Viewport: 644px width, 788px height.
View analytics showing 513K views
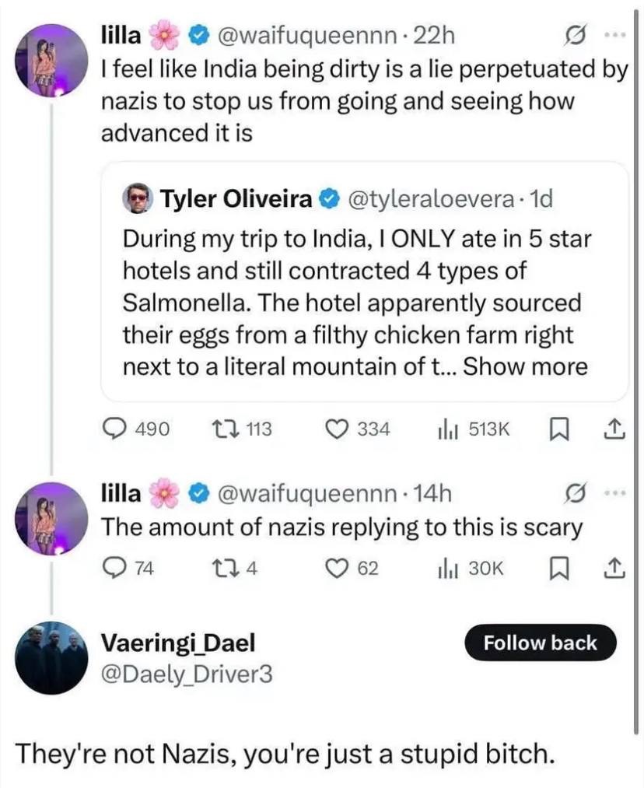(449, 429)
